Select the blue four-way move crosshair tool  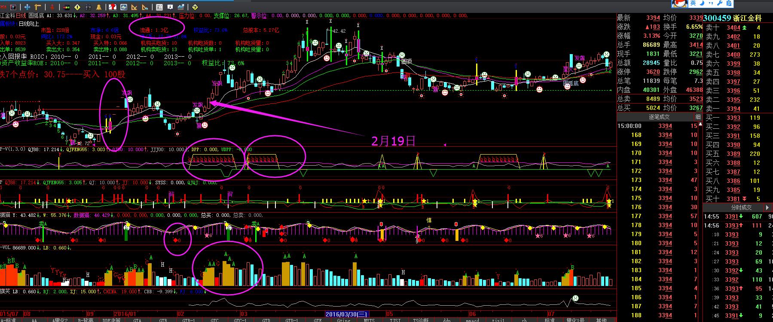tap(27, 7)
